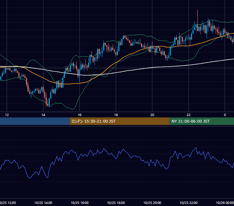This screenshot has height=206, width=234.
Task: Click the price axis label 20
Action: pyautogui.click(x=152, y=115)
